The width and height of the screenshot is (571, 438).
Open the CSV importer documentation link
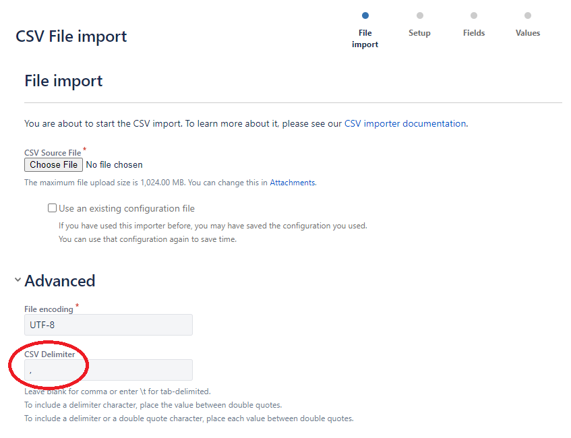(404, 123)
